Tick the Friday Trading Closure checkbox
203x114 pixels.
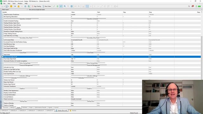(3, 34)
